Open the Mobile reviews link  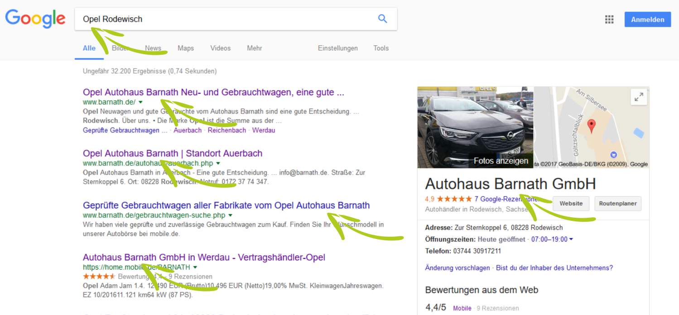pyautogui.click(x=462, y=308)
